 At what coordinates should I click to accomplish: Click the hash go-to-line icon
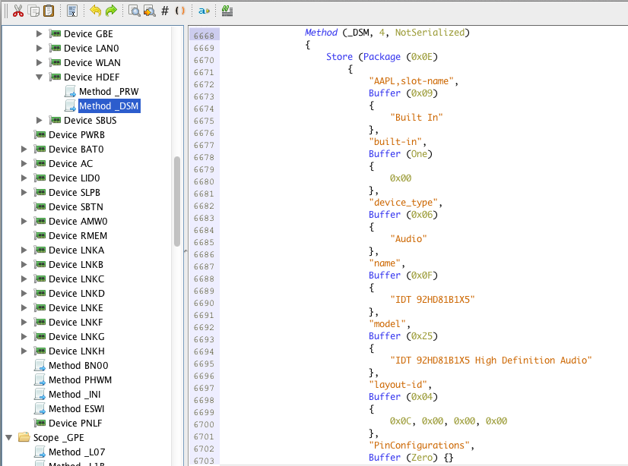[165, 11]
